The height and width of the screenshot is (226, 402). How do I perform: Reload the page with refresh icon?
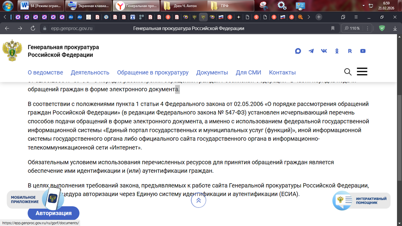[33, 28]
